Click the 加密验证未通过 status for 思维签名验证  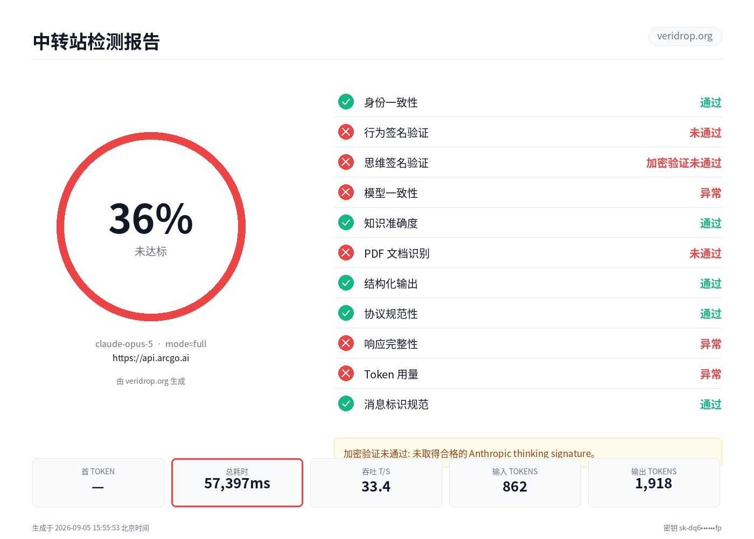click(x=683, y=163)
